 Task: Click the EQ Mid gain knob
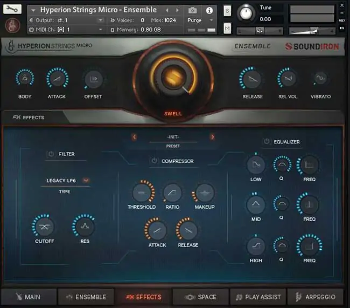[256, 204]
